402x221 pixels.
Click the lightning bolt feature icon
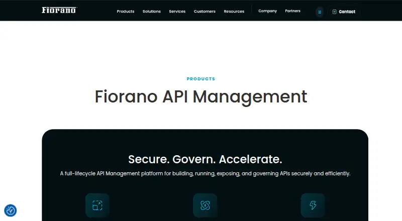click(x=313, y=205)
